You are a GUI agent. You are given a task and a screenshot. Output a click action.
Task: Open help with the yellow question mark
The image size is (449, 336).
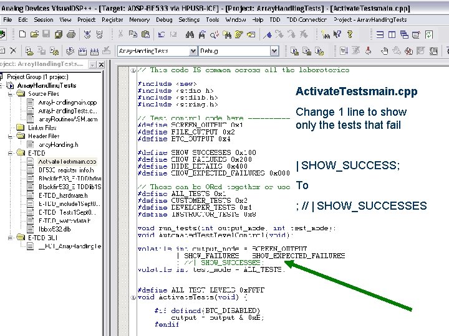pyautogui.click(x=350, y=35)
